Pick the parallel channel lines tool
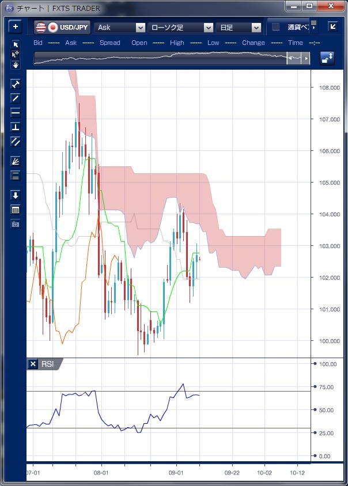Screen dimensions: 348x486 [16, 141]
